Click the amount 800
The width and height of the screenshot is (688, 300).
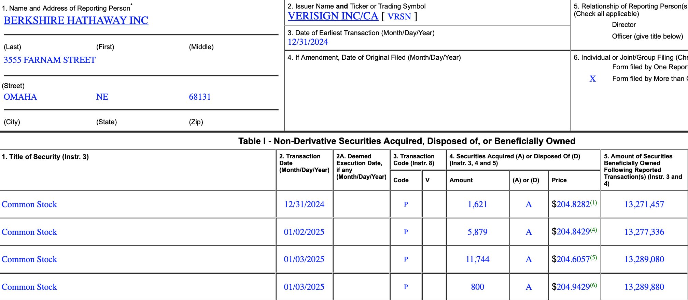click(x=477, y=287)
